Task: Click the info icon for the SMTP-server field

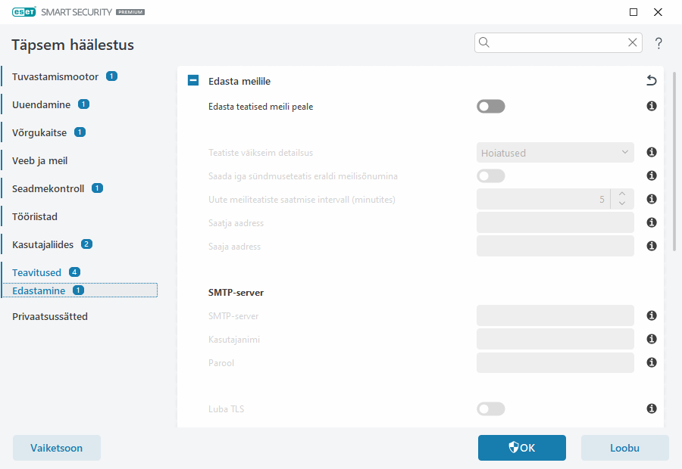Action: [x=651, y=315]
